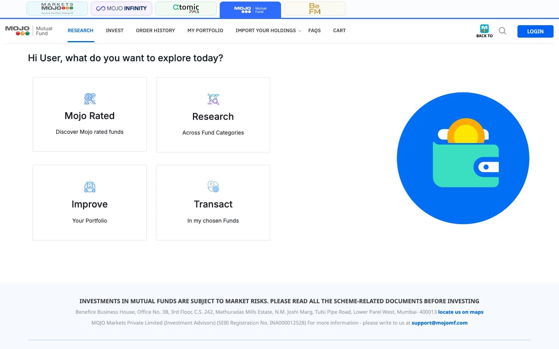Click the Mojo Mutual Fund header logo
559x349 pixels.
pos(29,31)
